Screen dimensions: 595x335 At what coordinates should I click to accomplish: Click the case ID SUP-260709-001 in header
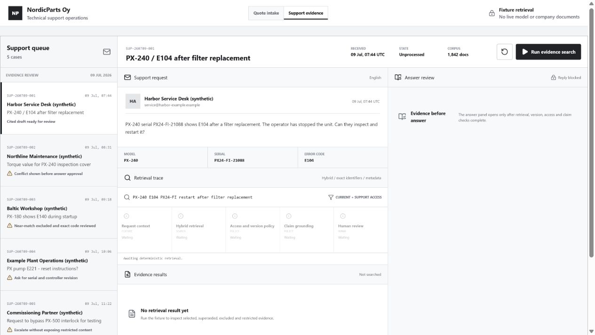coord(140,48)
